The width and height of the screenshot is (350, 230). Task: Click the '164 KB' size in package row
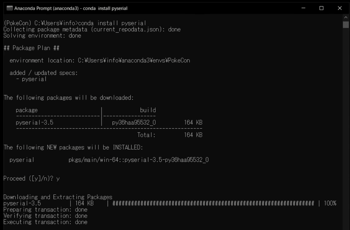click(x=193, y=122)
